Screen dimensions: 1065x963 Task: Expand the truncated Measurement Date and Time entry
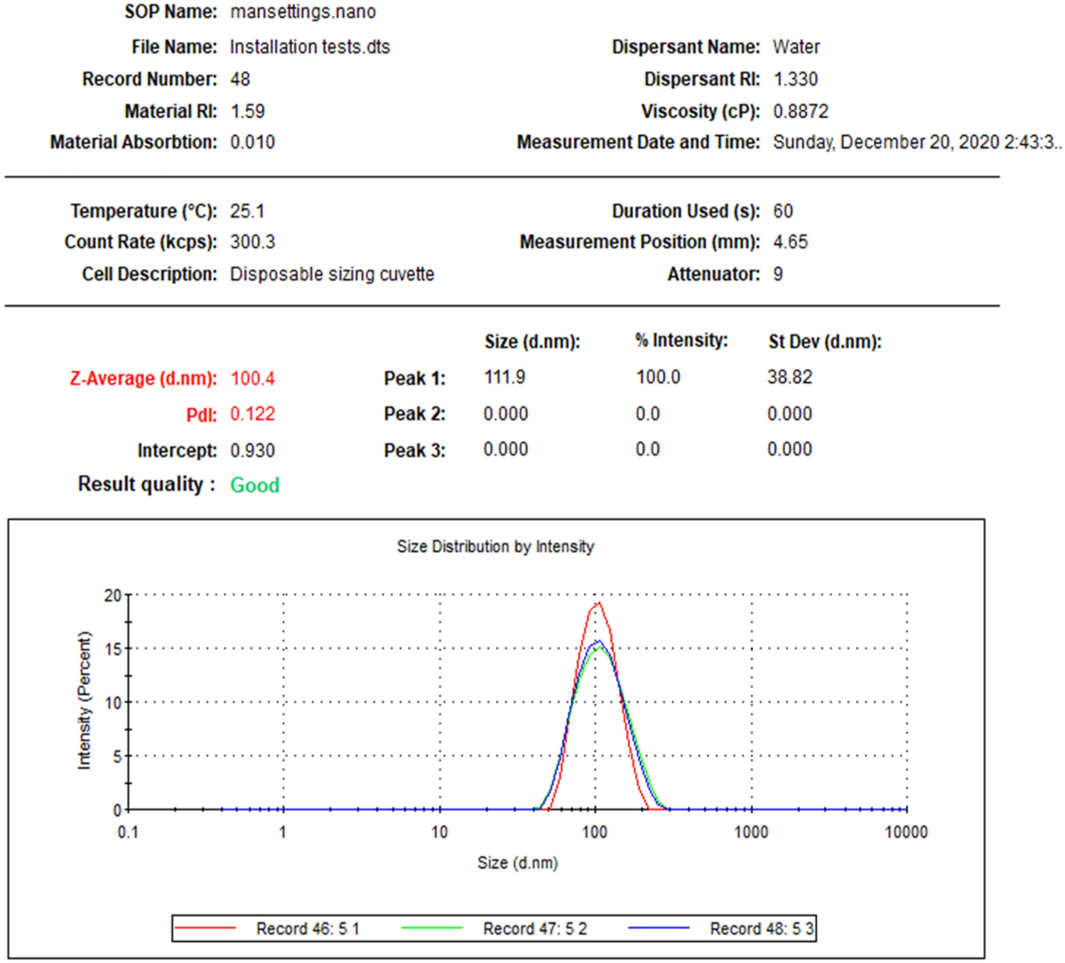pyautogui.click(x=913, y=141)
